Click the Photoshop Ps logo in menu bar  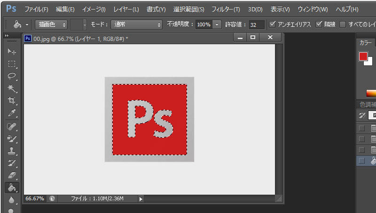click(x=11, y=9)
